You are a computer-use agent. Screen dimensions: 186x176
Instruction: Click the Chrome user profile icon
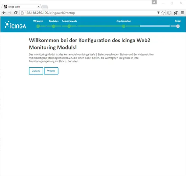pos(154,2)
